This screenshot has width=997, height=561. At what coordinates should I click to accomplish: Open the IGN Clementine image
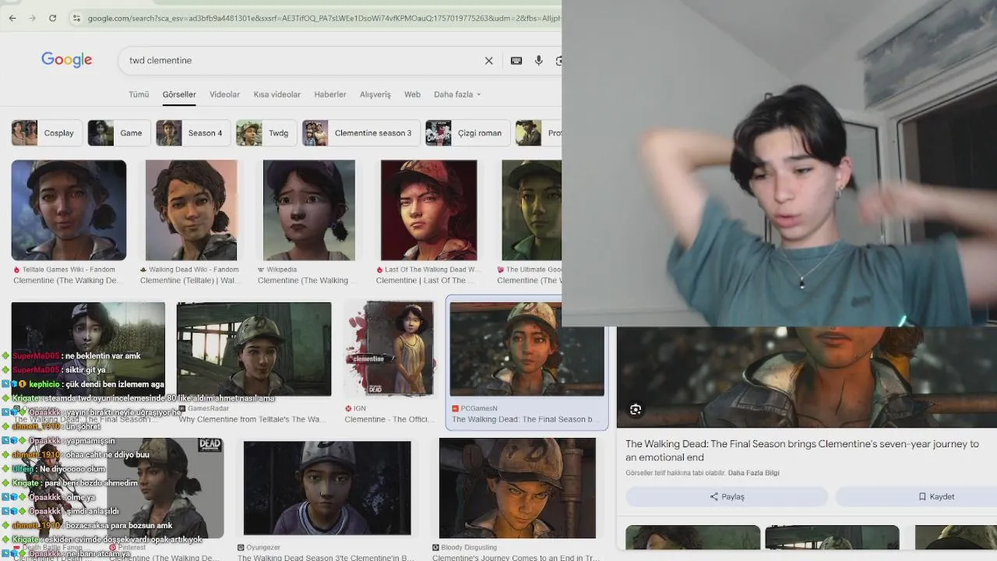[x=389, y=349]
